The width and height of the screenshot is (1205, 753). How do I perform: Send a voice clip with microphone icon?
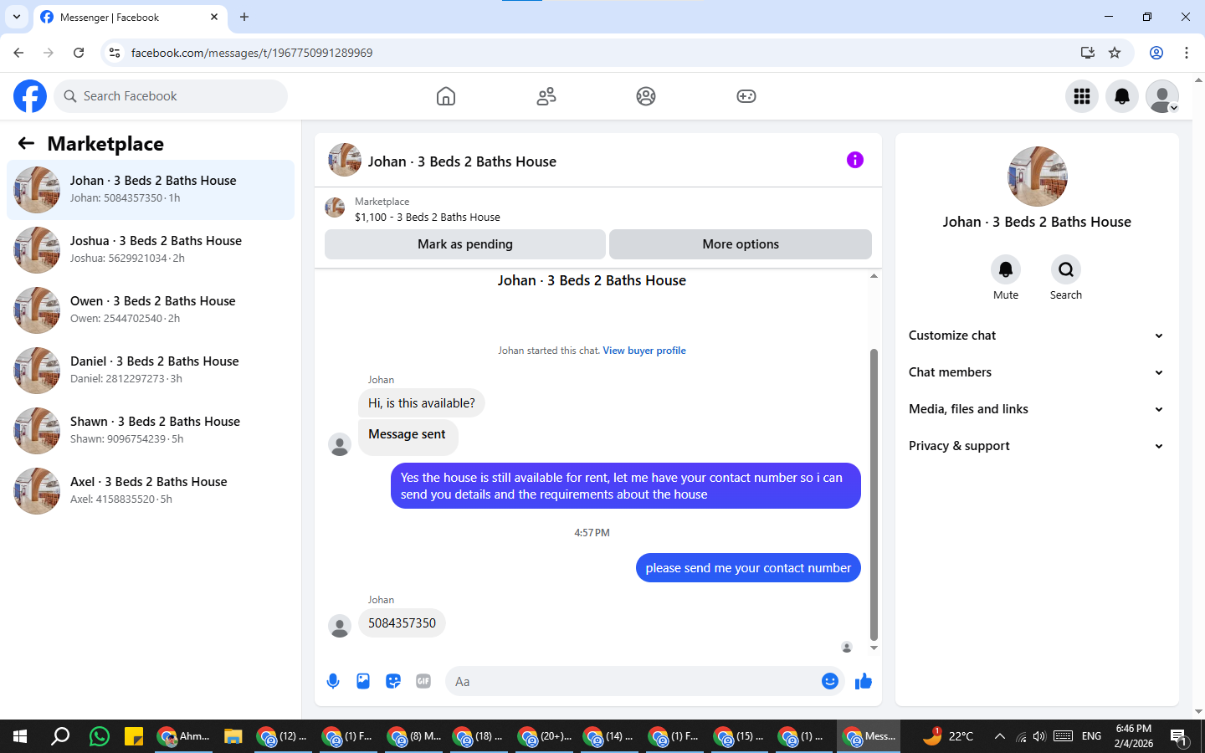click(x=333, y=681)
